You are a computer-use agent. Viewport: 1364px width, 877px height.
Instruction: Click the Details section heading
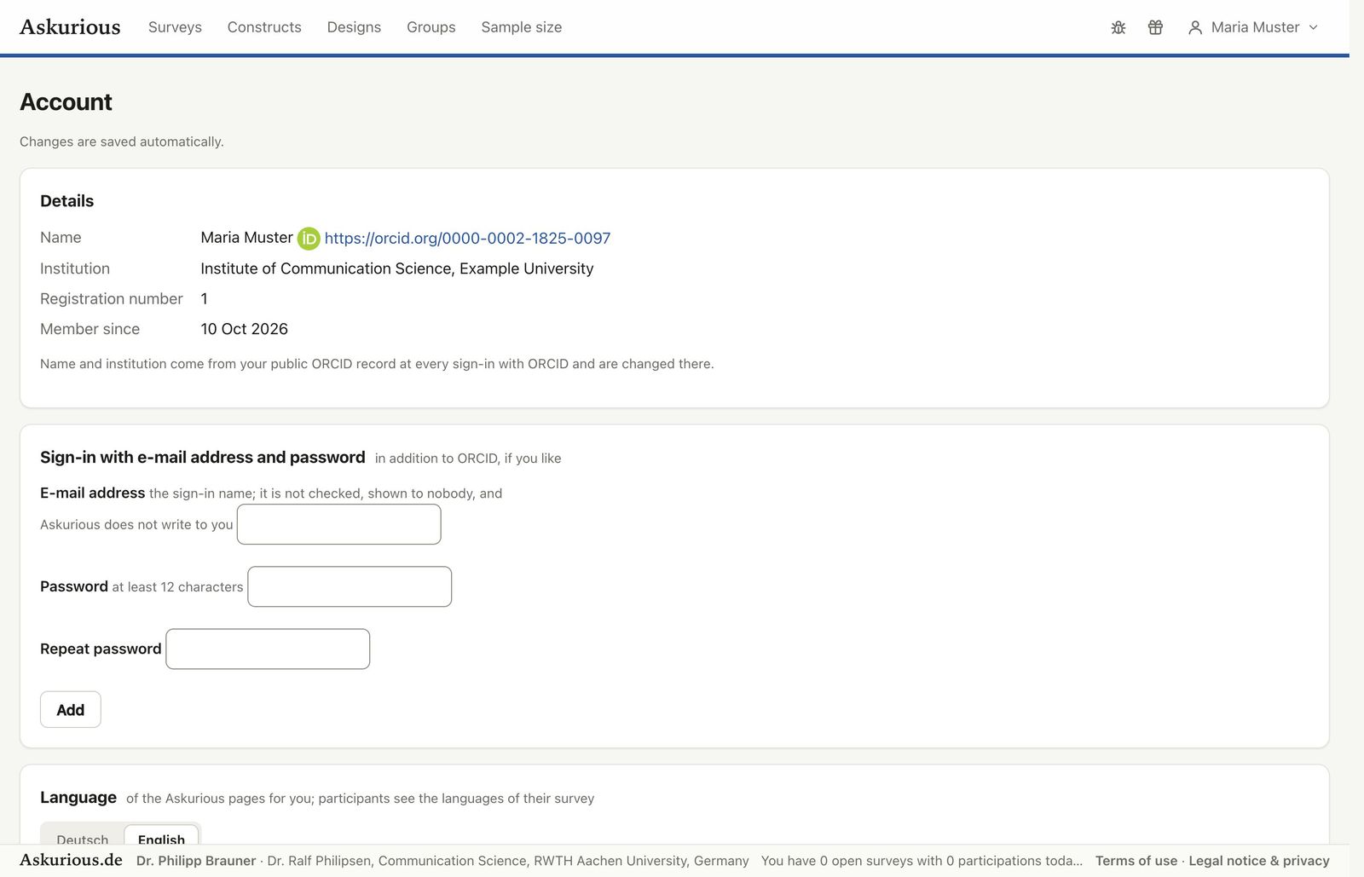tap(67, 201)
